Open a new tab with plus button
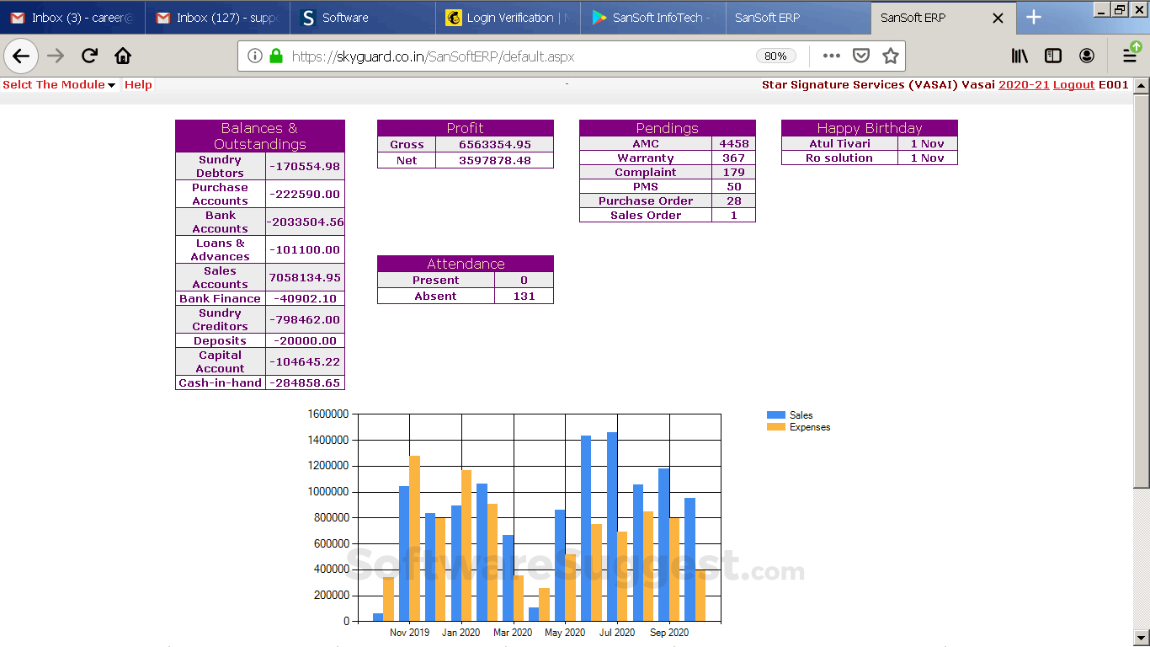The image size is (1150, 647). pyautogui.click(x=1034, y=18)
